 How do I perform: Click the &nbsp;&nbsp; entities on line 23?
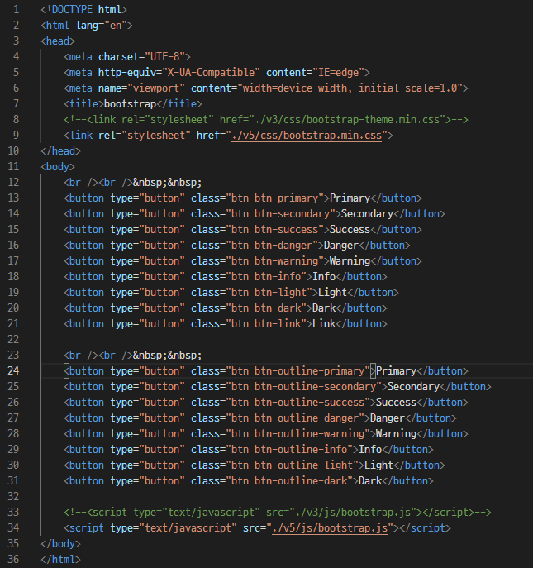[x=167, y=355]
